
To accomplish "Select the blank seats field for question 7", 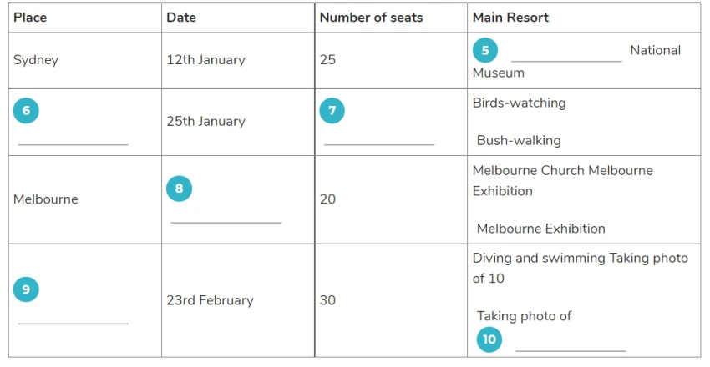I will tap(379, 138).
